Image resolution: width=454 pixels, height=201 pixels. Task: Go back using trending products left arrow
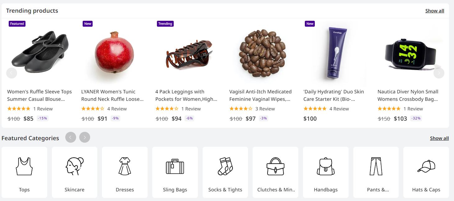(x=11, y=73)
